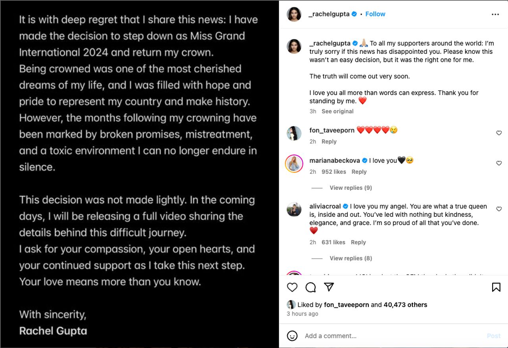Expand View replies (9)
The image size is (508, 348).
point(350,188)
